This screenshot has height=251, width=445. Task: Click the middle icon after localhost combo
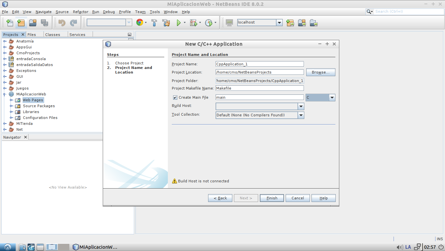(x=302, y=23)
